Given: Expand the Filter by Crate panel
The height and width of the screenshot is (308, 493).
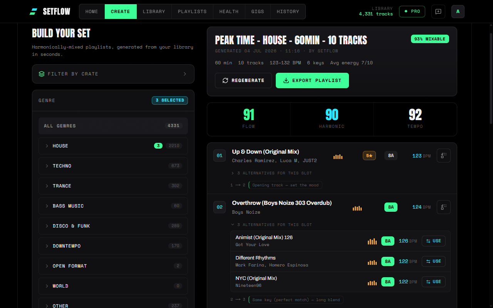Looking at the screenshot, I should pyautogui.click(x=113, y=74).
